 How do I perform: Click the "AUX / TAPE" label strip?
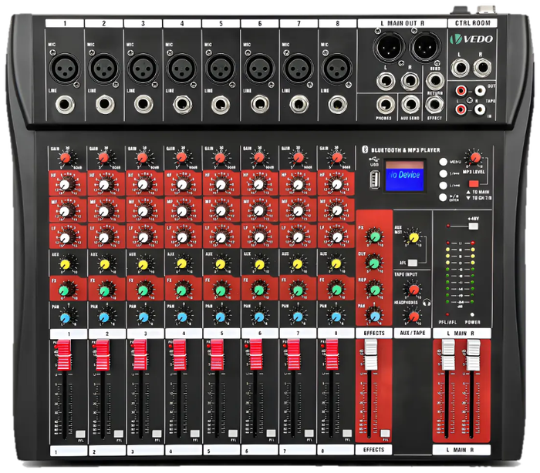coord(412,333)
